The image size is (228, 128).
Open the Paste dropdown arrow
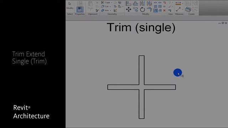(x=90, y=10)
